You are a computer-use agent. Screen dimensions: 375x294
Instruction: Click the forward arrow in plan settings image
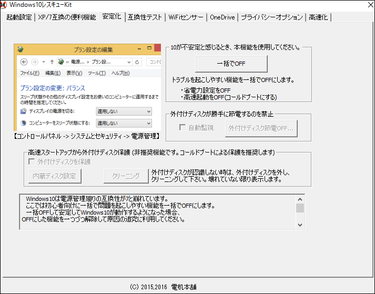[35, 62]
